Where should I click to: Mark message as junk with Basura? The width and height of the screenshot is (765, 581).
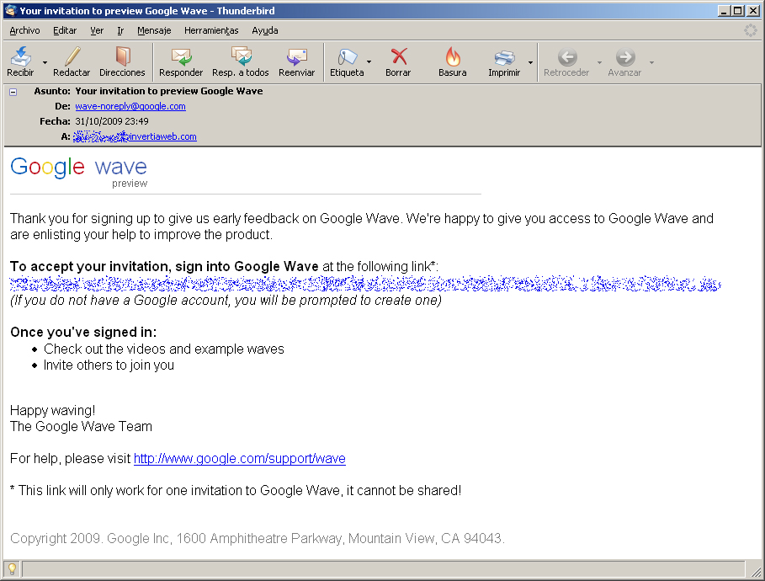point(452,61)
